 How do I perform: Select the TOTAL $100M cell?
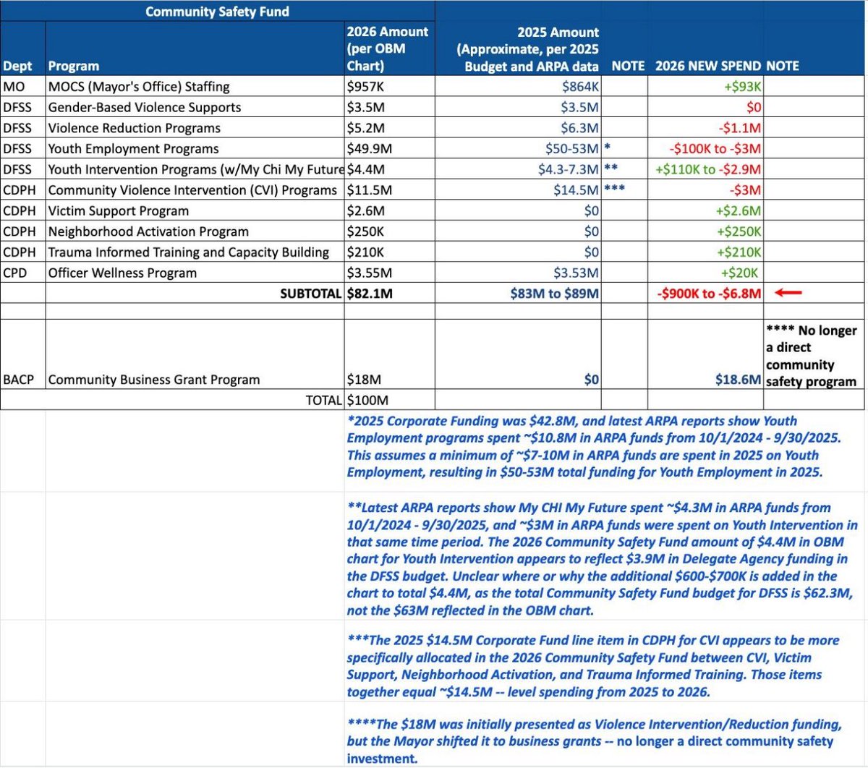click(x=389, y=400)
